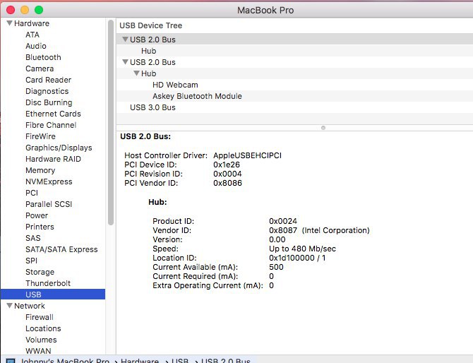Select Parallel SCSI entry
Image resolution: width=473 pixels, height=363 pixels.
49,204
